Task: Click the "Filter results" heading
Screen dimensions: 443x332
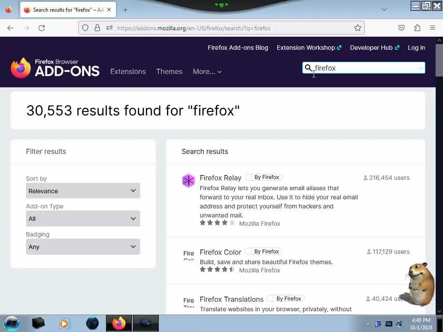Action: click(46, 152)
